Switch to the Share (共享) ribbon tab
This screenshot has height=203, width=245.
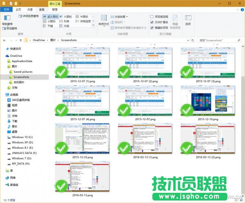pos(30,9)
